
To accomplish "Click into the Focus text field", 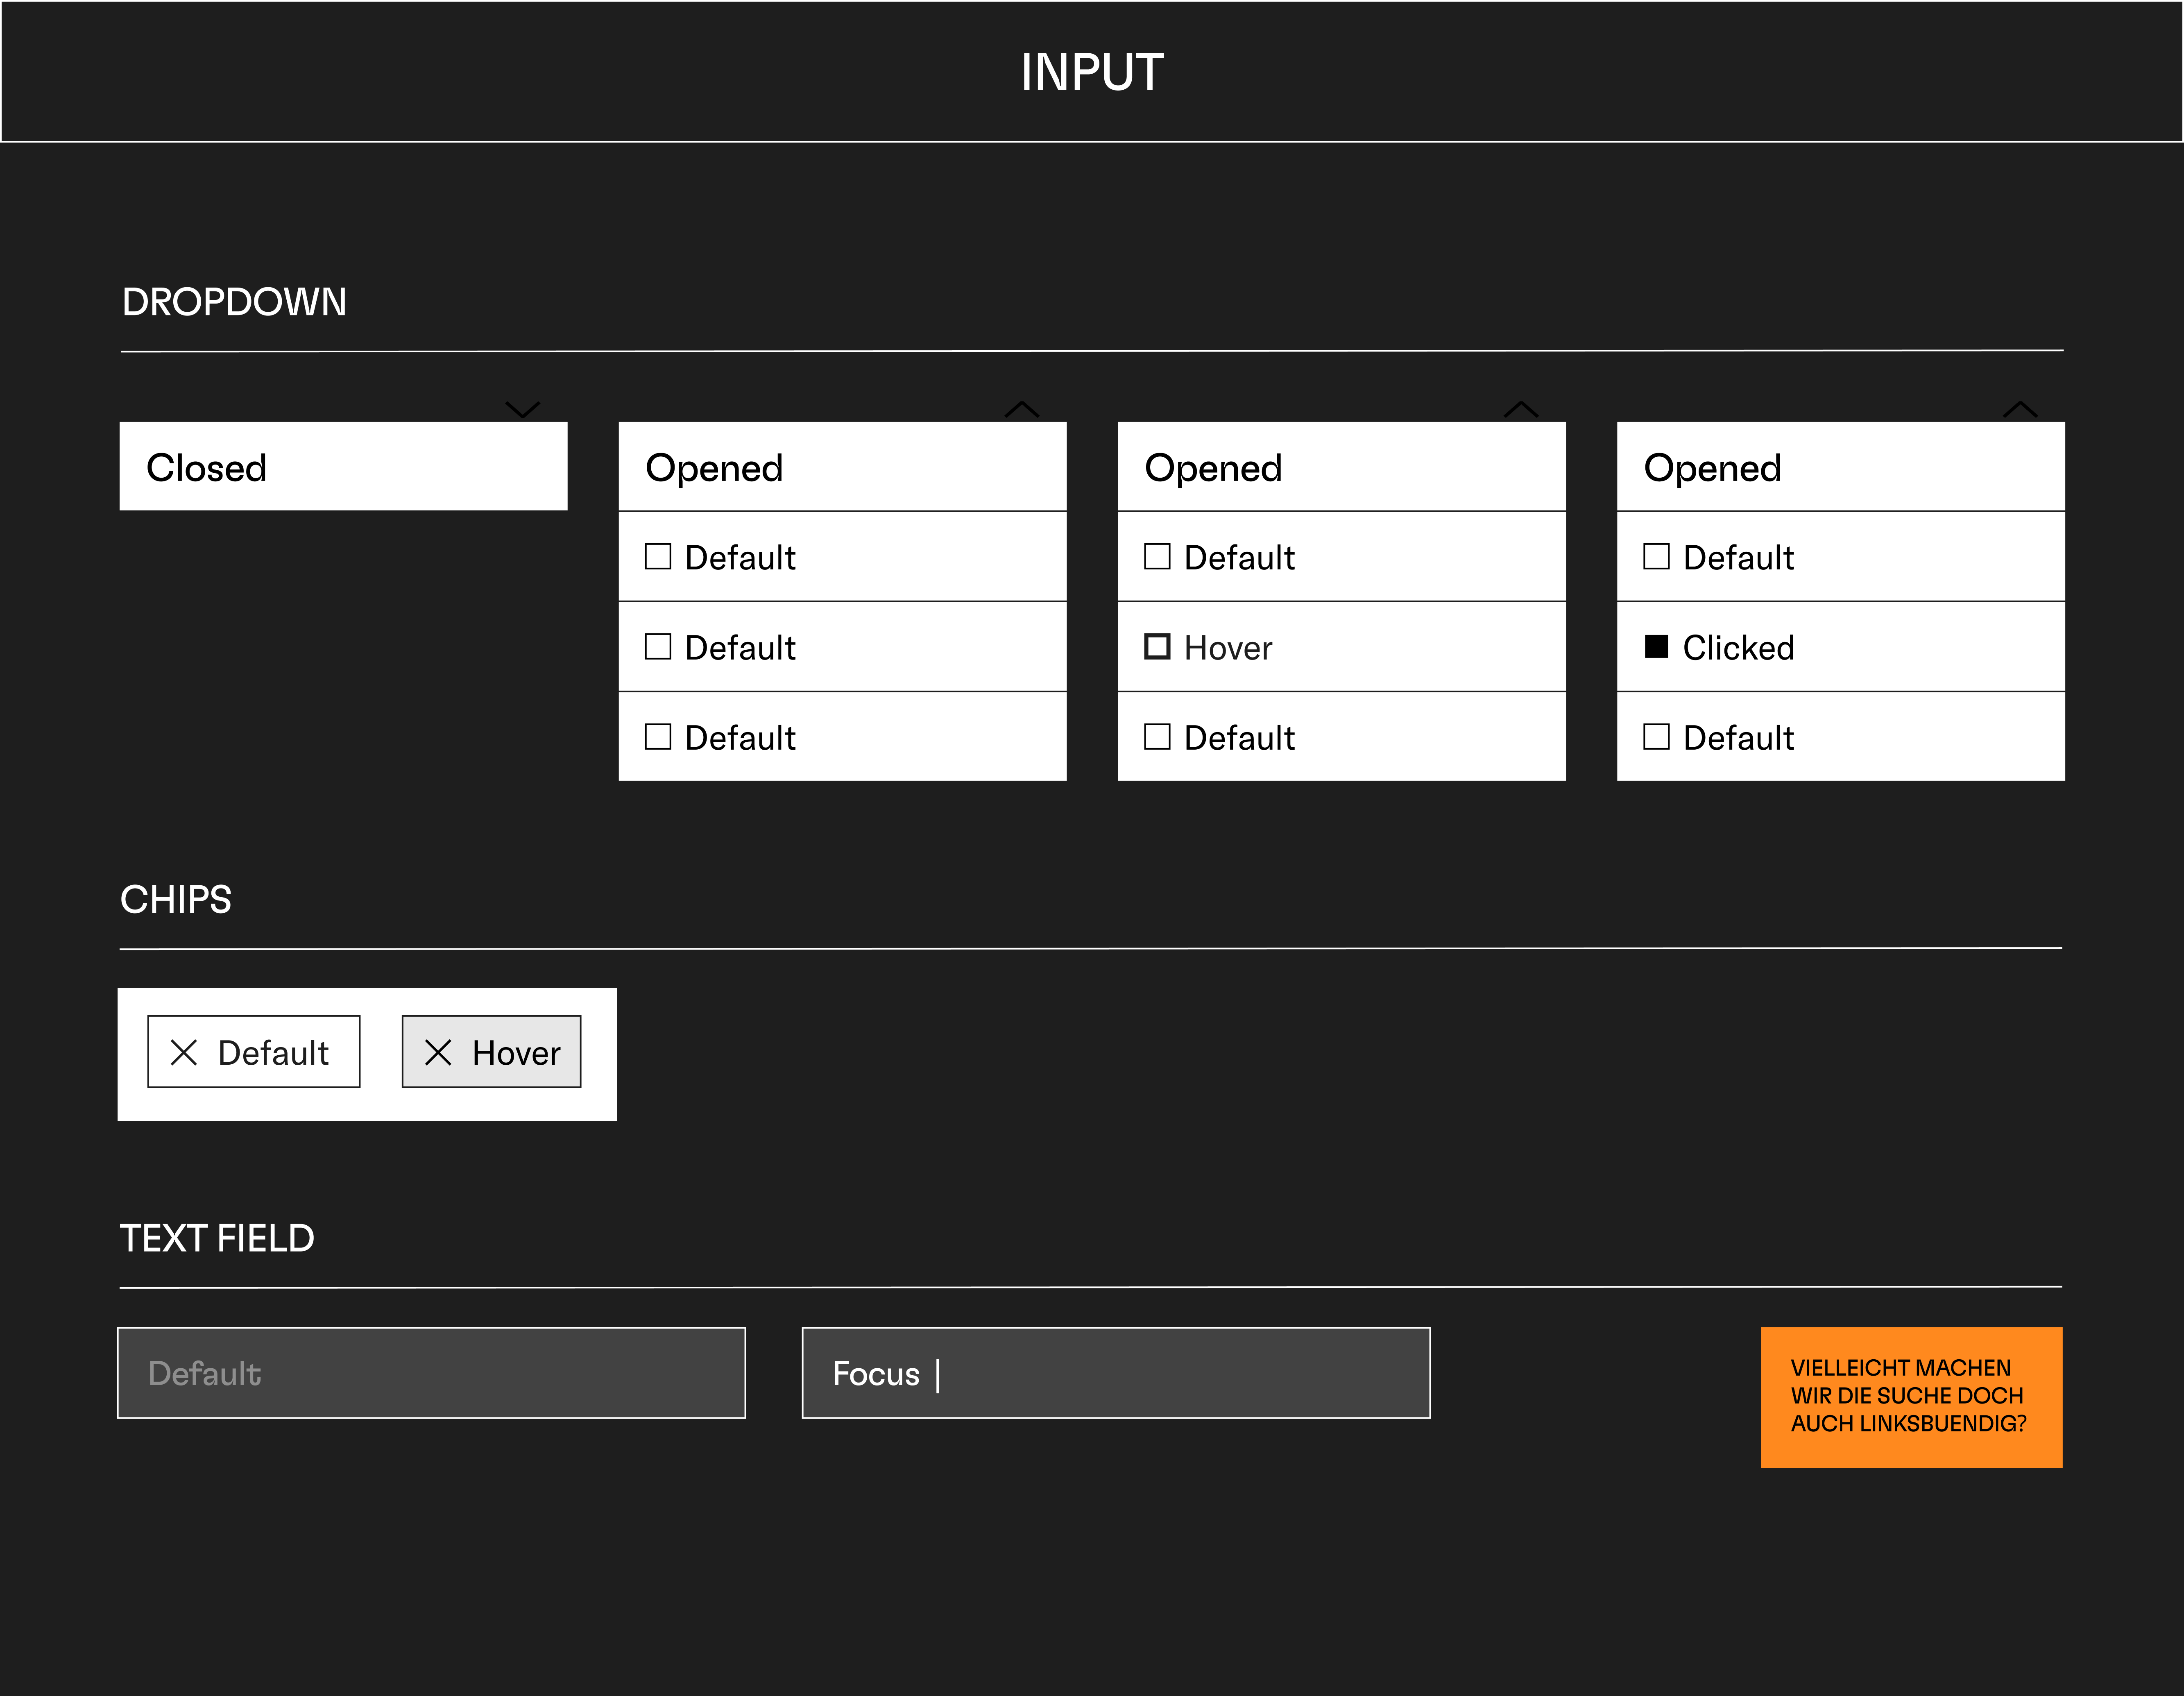I will (x=1116, y=1373).
